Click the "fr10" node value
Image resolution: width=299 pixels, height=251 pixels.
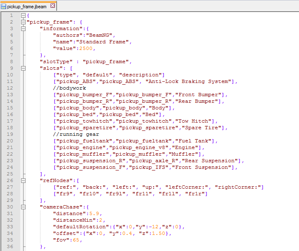pos(89,194)
